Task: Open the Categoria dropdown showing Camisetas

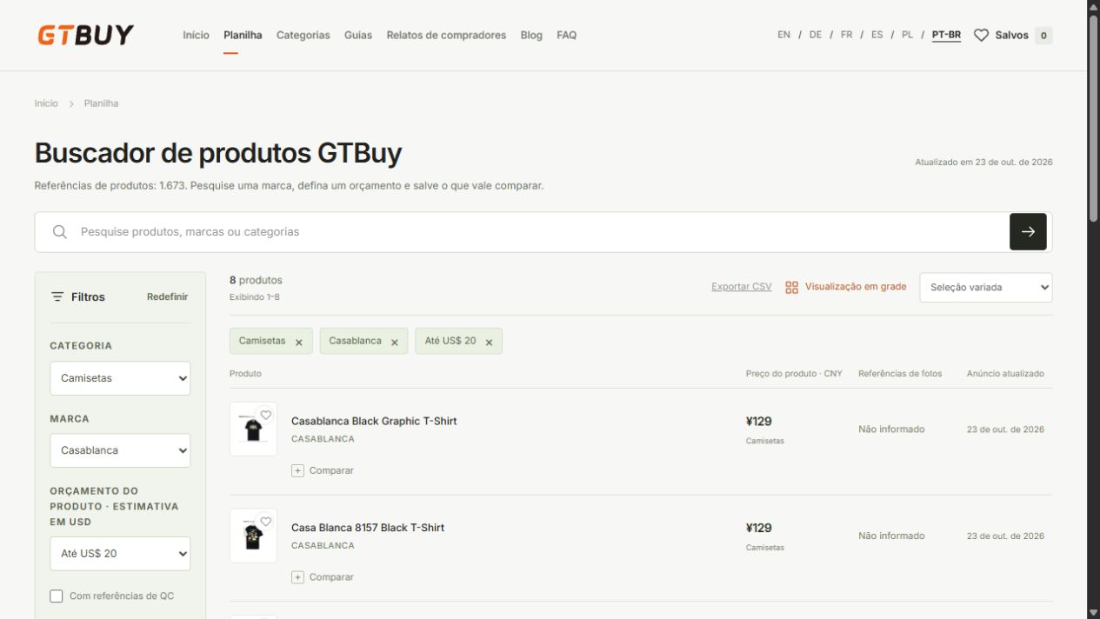Action: [x=120, y=378]
